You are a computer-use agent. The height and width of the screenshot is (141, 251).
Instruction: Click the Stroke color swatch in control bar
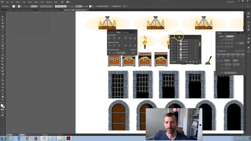tap(19, 6)
